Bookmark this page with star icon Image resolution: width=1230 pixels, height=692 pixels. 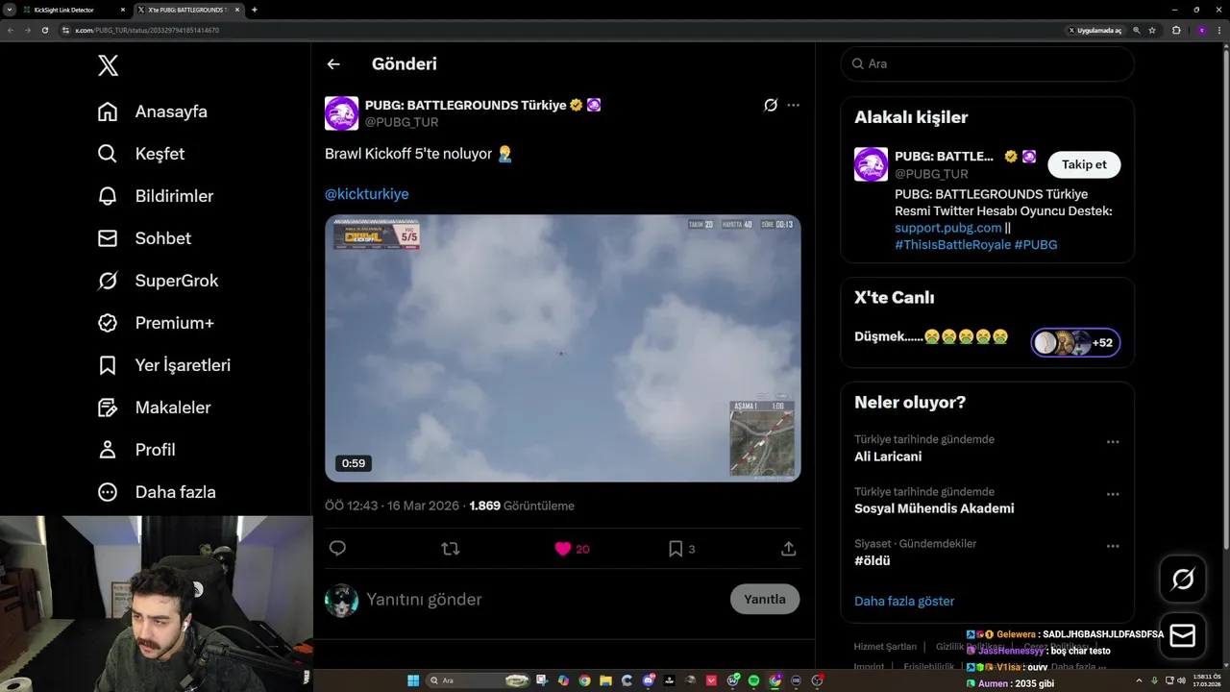[1152, 31]
